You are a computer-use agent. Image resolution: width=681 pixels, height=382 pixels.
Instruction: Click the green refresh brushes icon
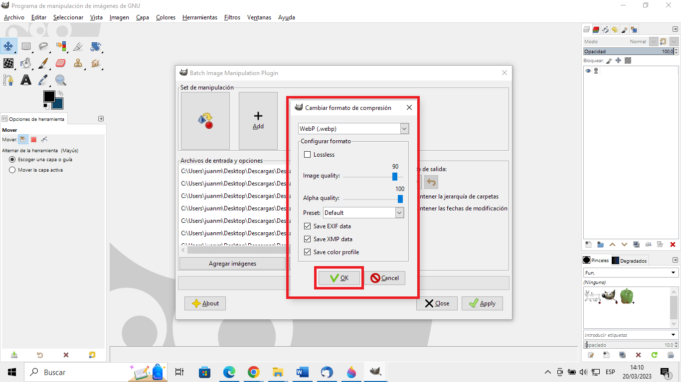655,355
